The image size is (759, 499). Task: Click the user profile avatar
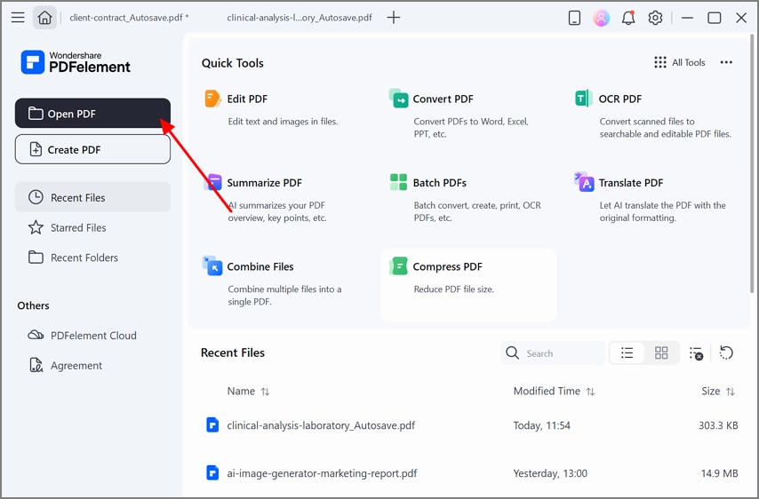tap(602, 18)
